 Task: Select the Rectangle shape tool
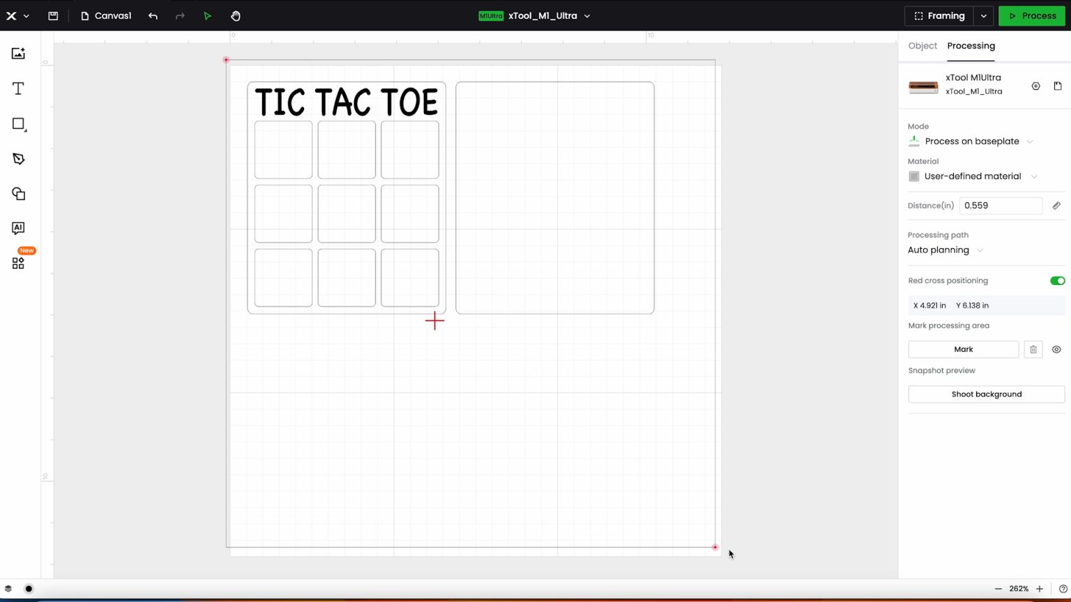pos(18,124)
